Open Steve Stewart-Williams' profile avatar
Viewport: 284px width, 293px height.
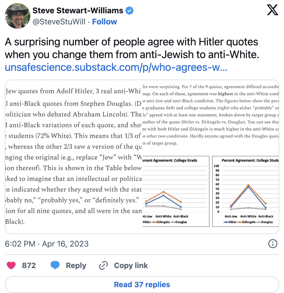click(18, 16)
